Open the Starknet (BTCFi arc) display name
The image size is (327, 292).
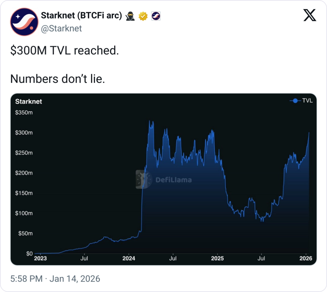click(x=81, y=15)
